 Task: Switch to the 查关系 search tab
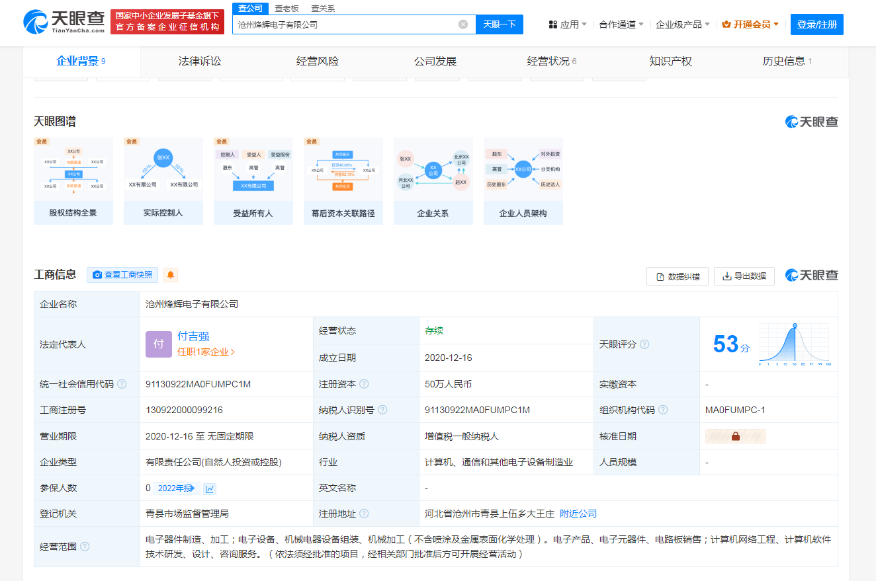point(323,8)
